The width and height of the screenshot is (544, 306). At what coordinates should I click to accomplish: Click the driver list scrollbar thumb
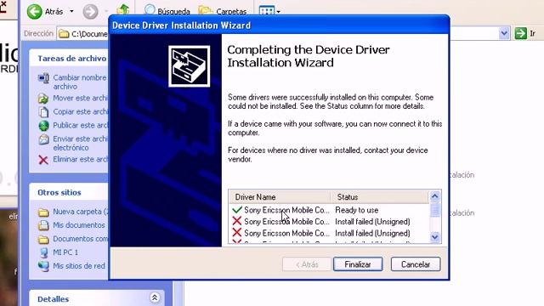434,210
